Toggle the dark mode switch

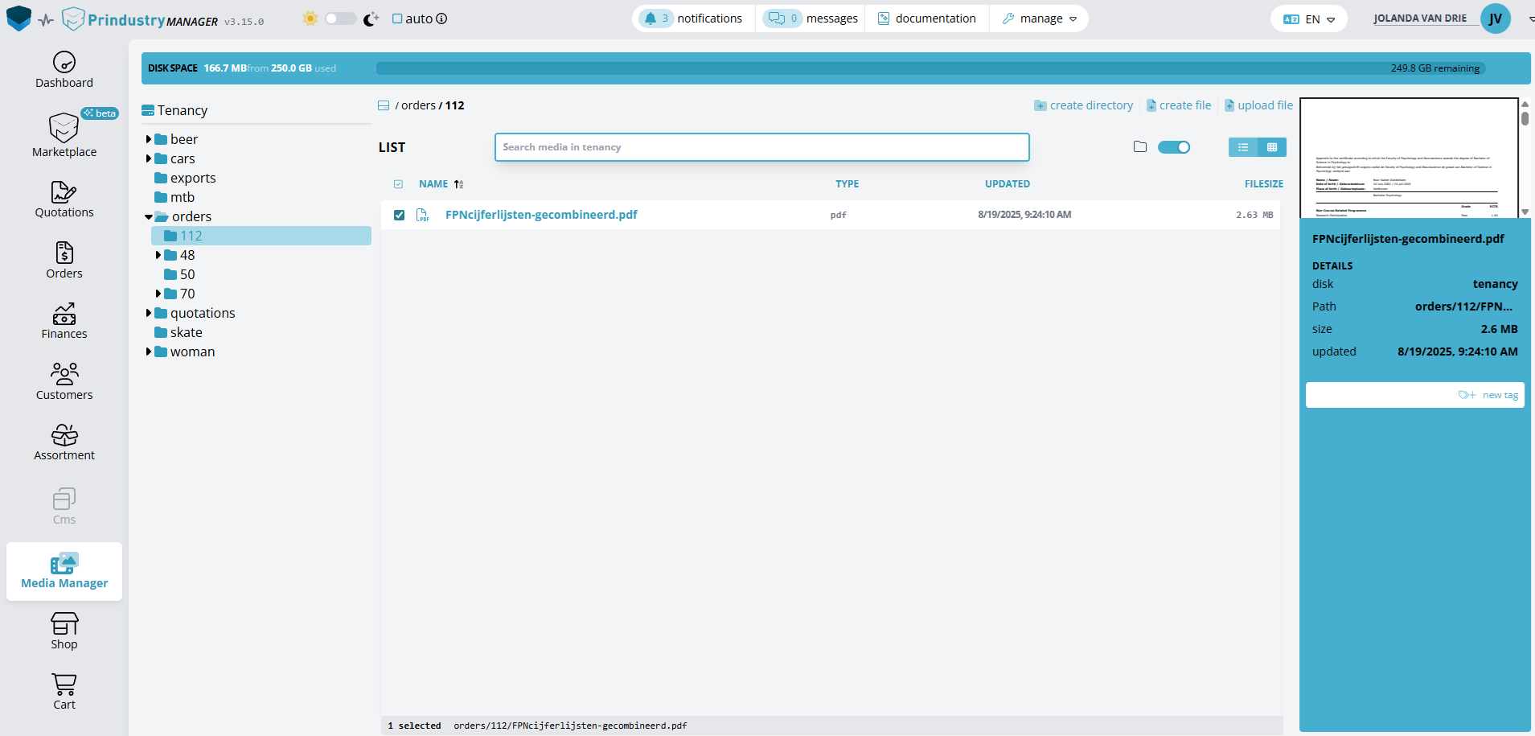click(x=340, y=19)
